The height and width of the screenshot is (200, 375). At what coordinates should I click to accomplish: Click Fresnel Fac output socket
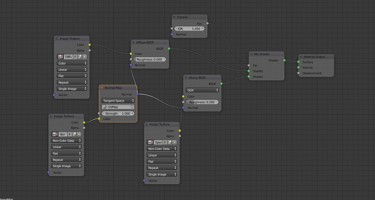(207, 23)
